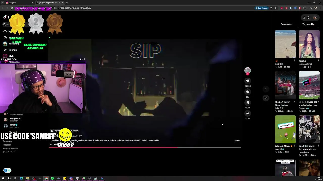
Task: Open the Chrome extensions puzzle icon
Action: (x=304, y=8)
